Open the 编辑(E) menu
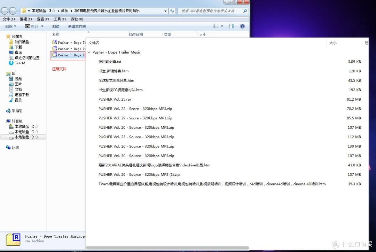Image resolution: width=376 pixels, height=252 pixels. click(x=26, y=19)
